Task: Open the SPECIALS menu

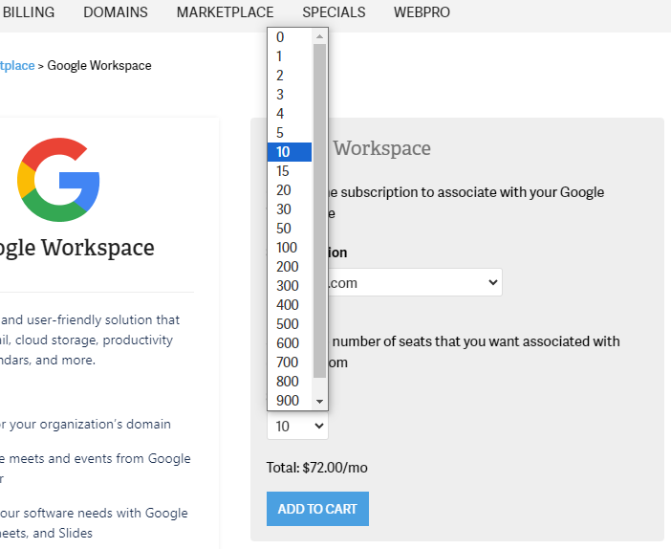Action: click(x=334, y=12)
